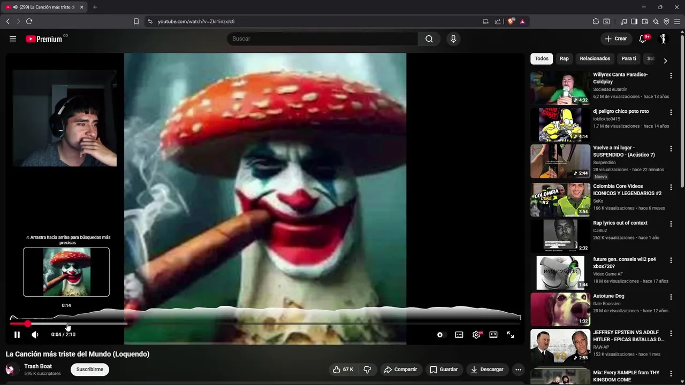685x385 pixels.
Task: Open options for Colombia Core Videos
Action: pos(671,187)
